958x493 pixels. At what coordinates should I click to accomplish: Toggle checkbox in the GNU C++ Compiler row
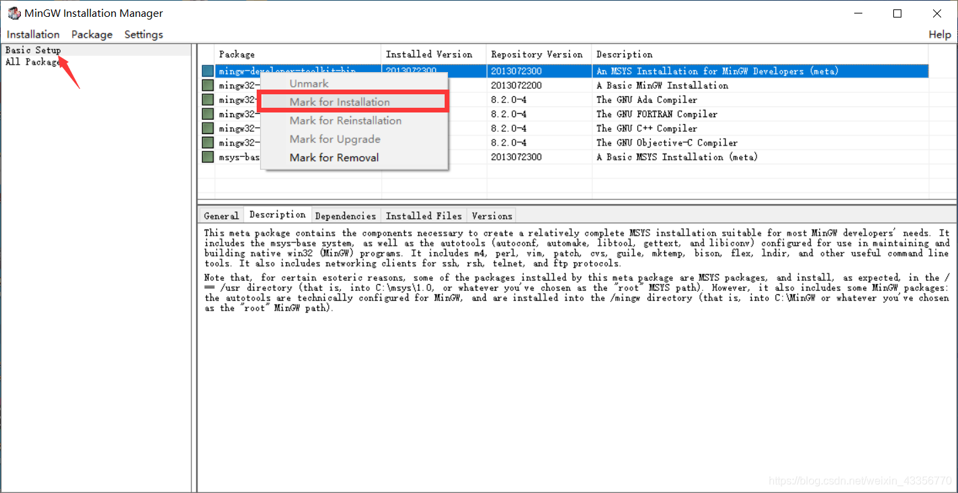[207, 128]
